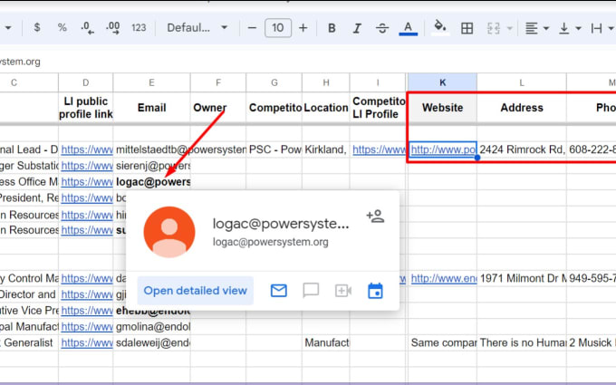Image resolution: width=616 pixels, height=385 pixels.
Task: Schedule event with the calendar icon
Action: click(x=375, y=291)
